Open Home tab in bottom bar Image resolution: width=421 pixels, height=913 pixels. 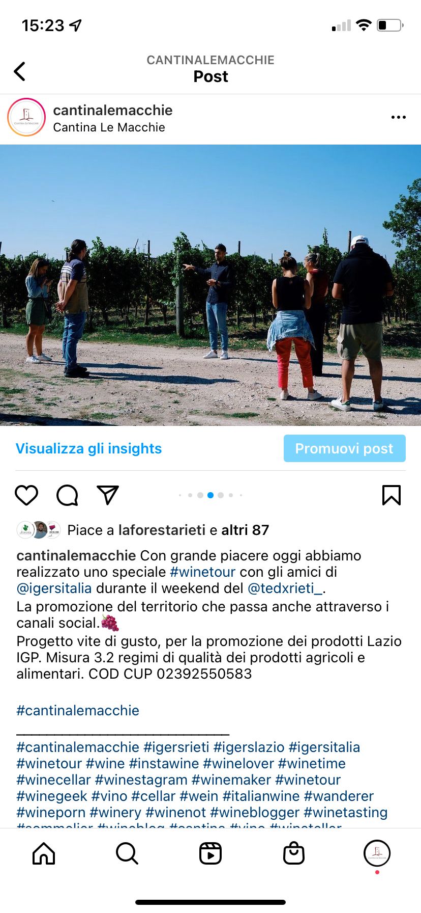(x=44, y=853)
